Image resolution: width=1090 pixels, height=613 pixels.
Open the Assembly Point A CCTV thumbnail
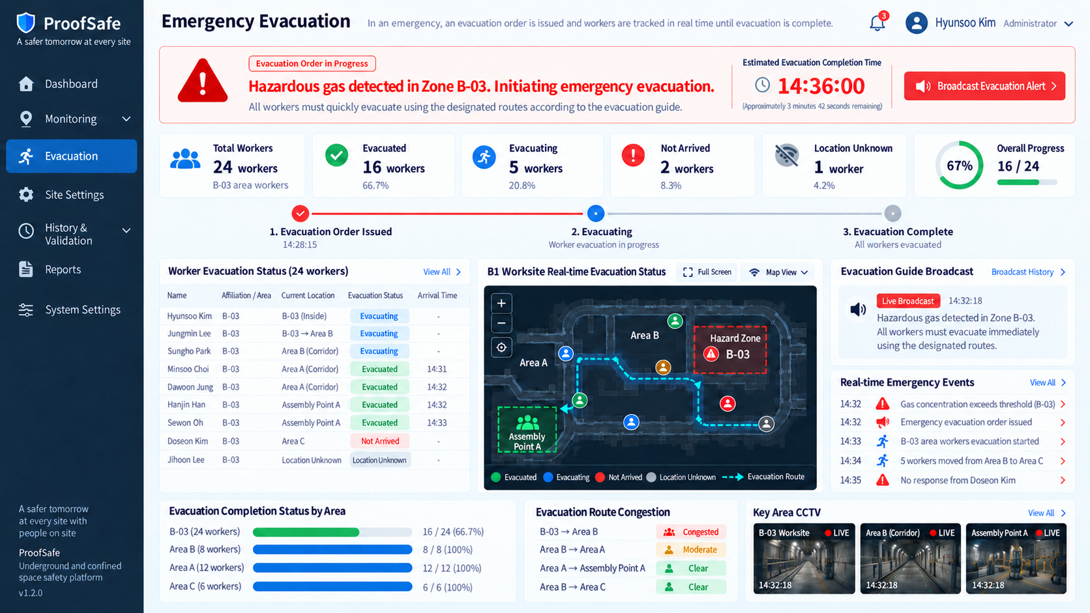point(1016,558)
